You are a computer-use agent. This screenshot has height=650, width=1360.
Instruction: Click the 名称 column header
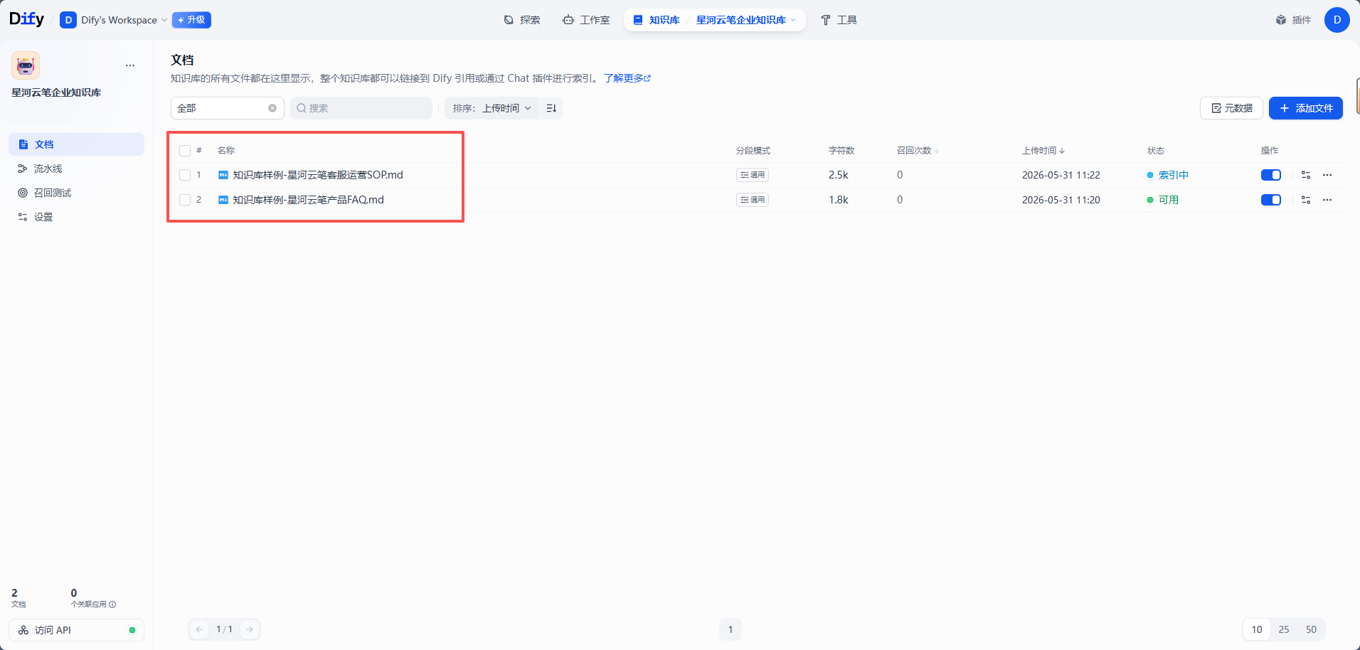pos(226,151)
